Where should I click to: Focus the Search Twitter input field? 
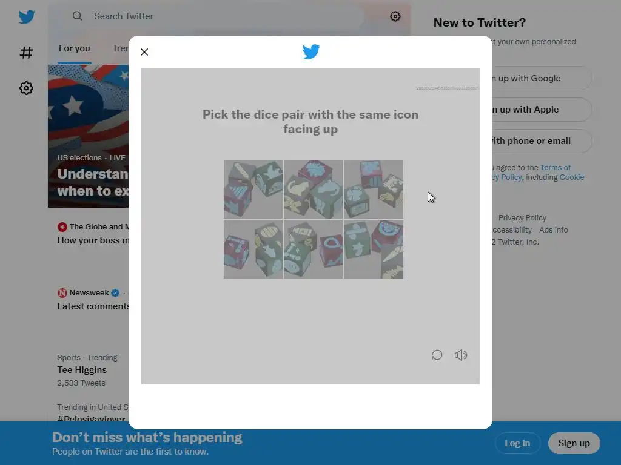[214, 16]
